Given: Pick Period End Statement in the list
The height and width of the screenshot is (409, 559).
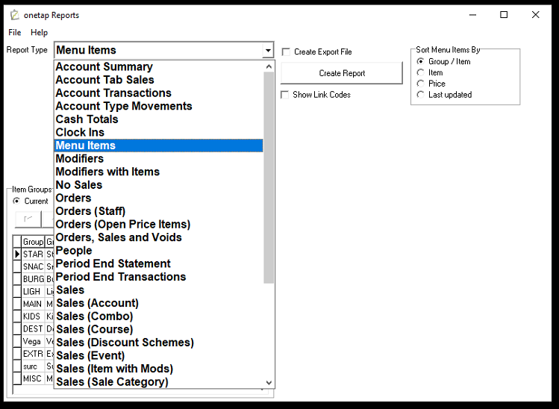Looking at the screenshot, I should (113, 263).
